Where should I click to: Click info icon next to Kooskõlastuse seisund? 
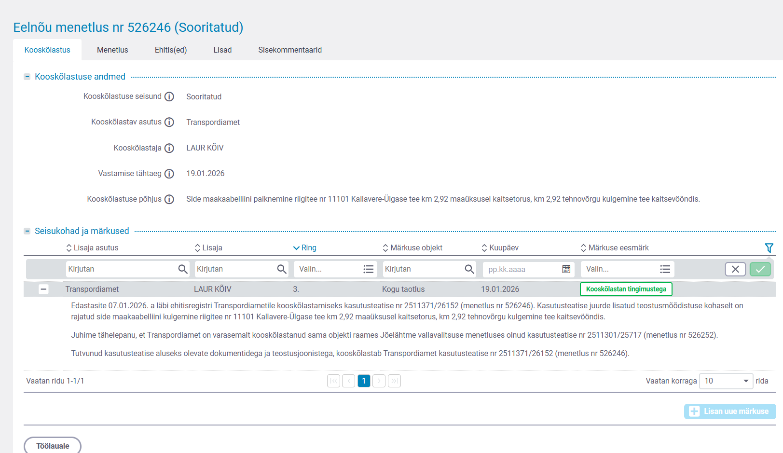click(169, 96)
